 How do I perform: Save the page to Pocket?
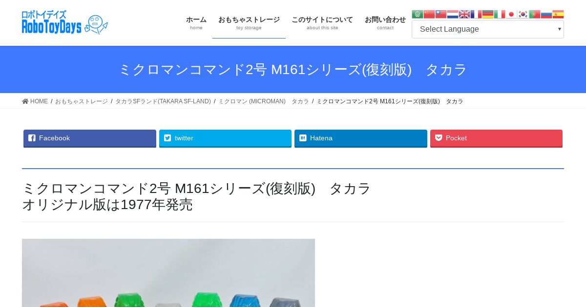coord(496,138)
